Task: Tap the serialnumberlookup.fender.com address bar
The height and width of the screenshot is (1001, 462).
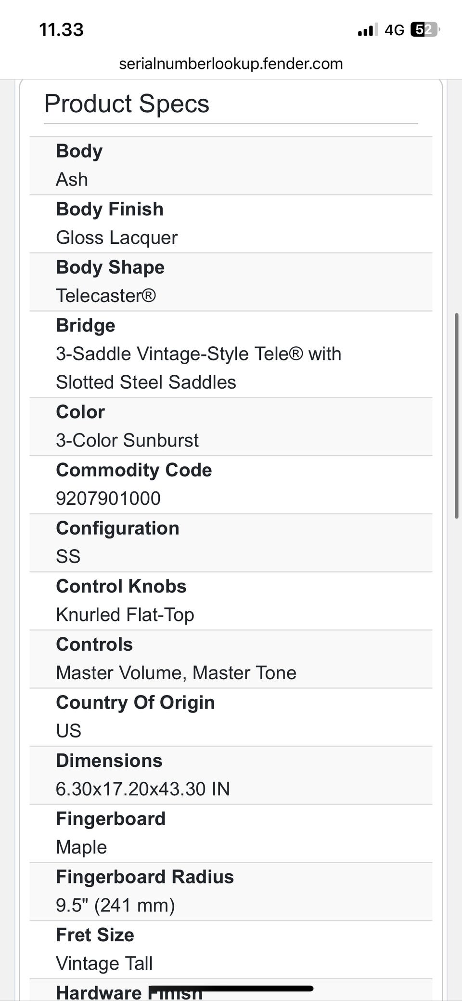Action: click(x=231, y=64)
